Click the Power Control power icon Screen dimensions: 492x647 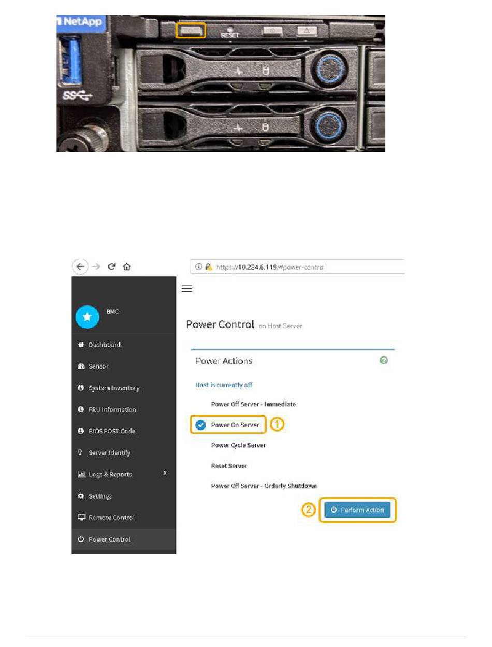pyautogui.click(x=81, y=539)
